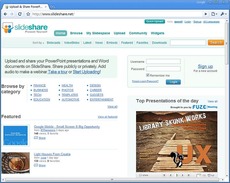Click the Google Mobile presentation thumbnail
Image resolution: width=230 pixels, height=183 pixels.
(x=16, y=136)
